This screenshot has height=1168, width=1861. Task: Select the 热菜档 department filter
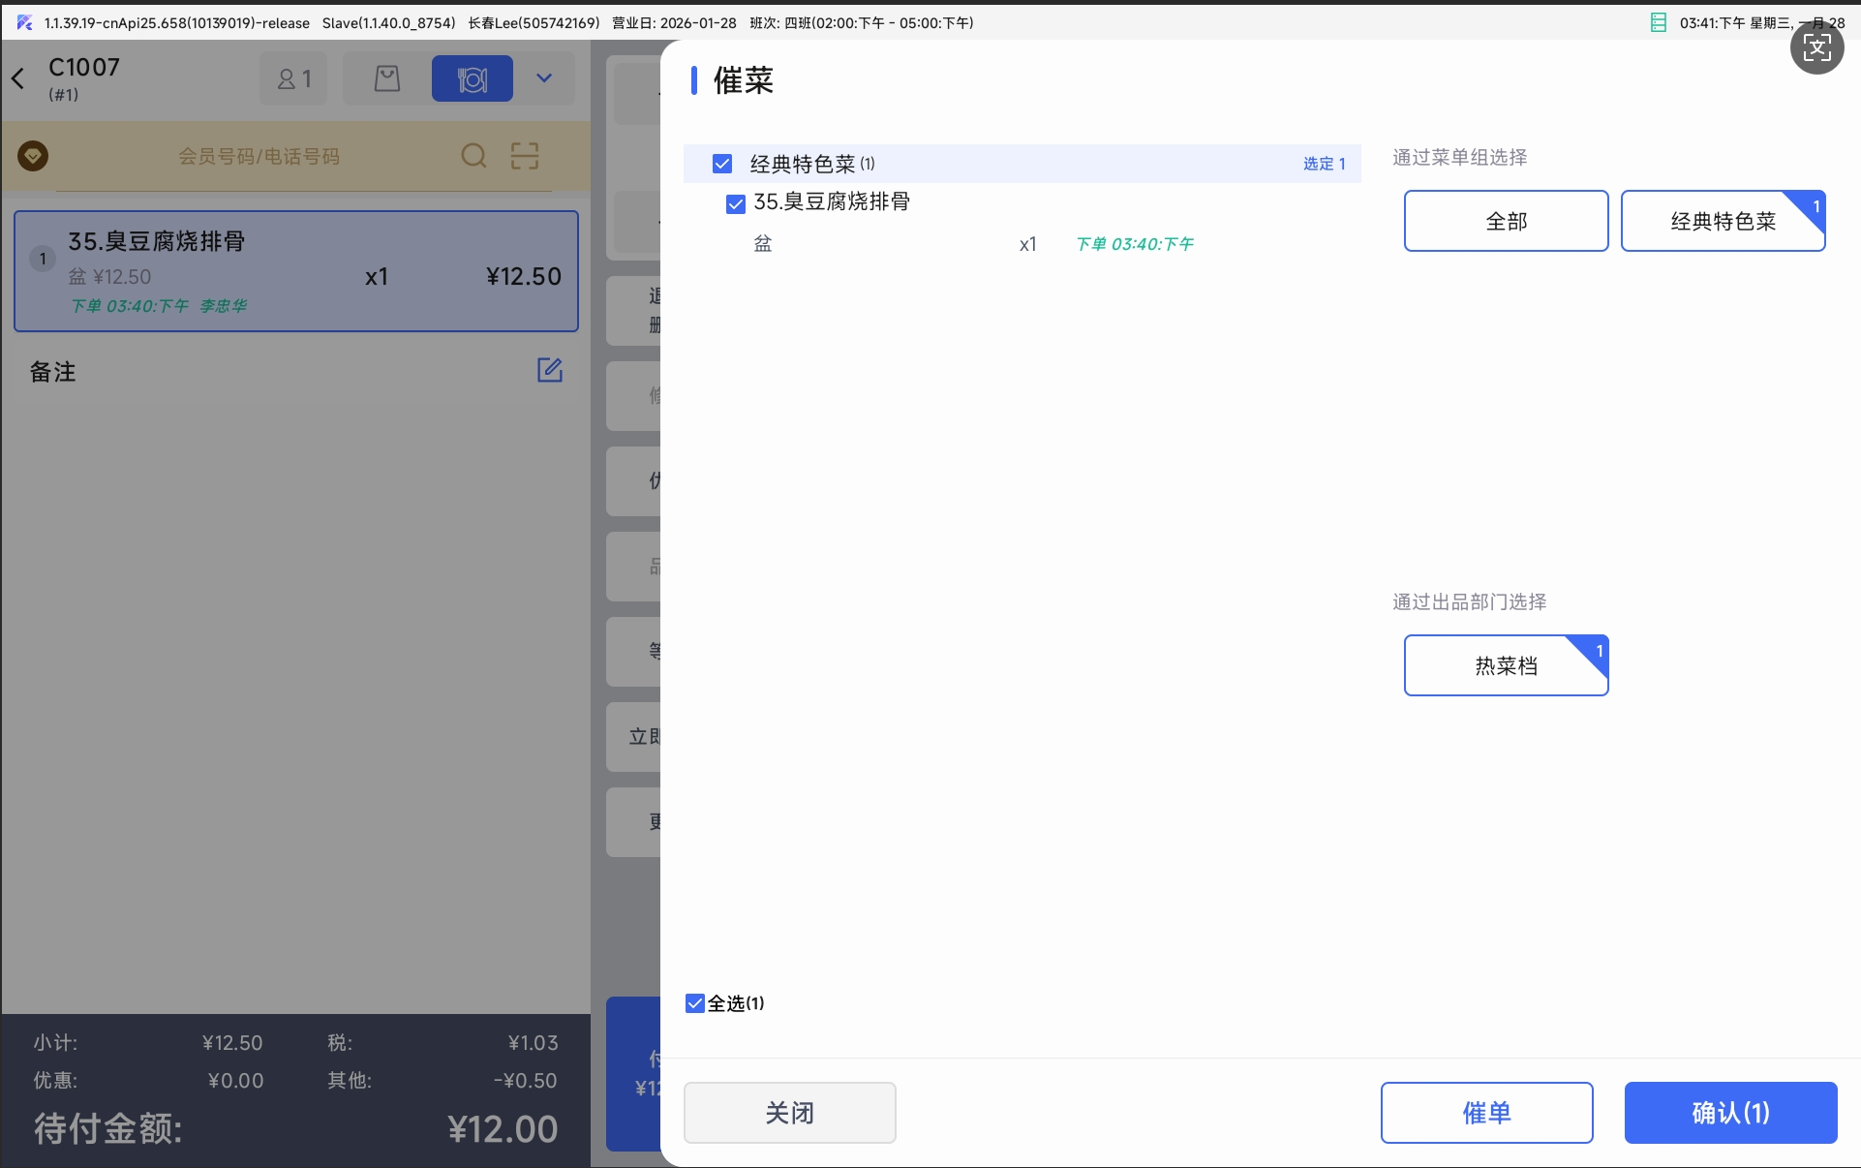click(x=1506, y=665)
